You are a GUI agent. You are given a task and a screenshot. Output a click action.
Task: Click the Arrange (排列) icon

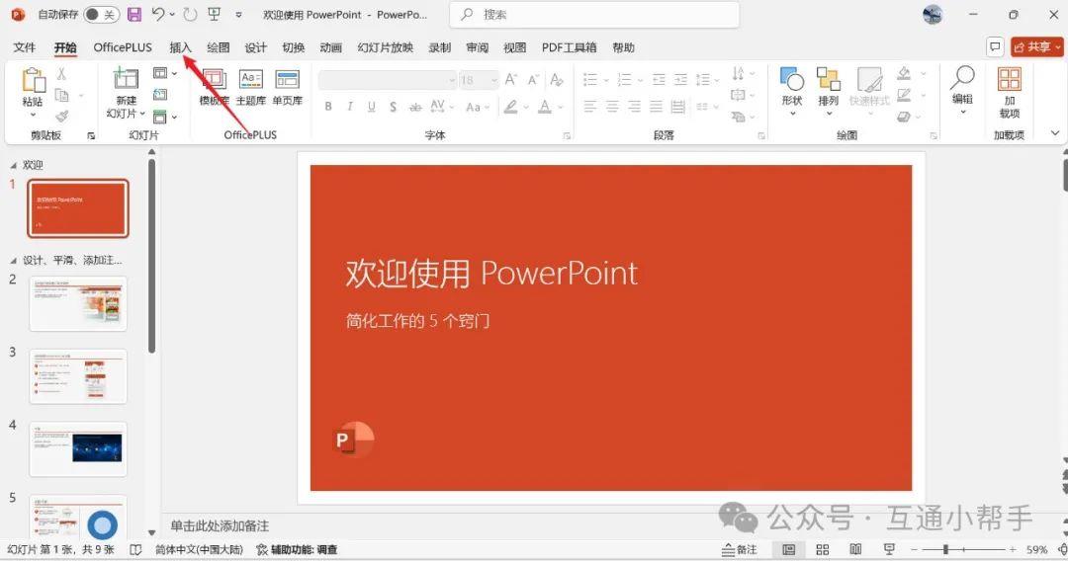pyautogui.click(x=829, y=80)
